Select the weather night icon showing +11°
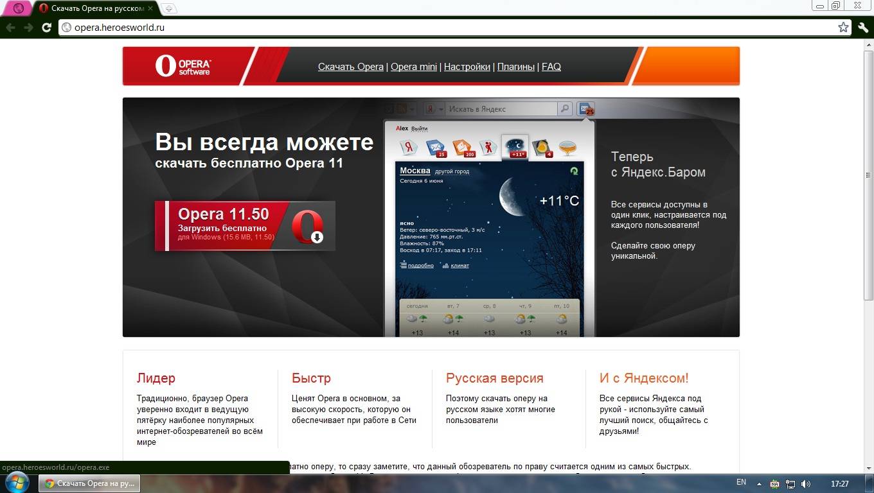 (x=515, y=146)
